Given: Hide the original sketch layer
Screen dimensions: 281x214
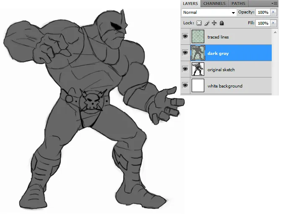Looking at the screenshot, I should (x=185, y=69).
